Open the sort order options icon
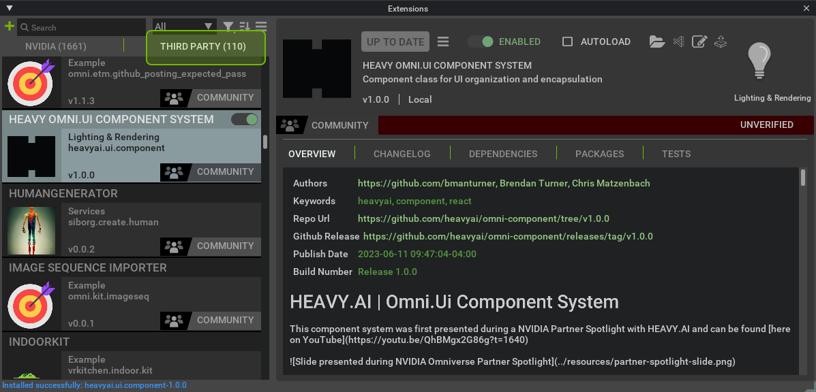The width and height of the screenshot is (816, 392). coord(245,27)
